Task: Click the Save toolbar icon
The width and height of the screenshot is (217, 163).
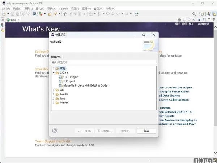Action: (x=12, y=14)
